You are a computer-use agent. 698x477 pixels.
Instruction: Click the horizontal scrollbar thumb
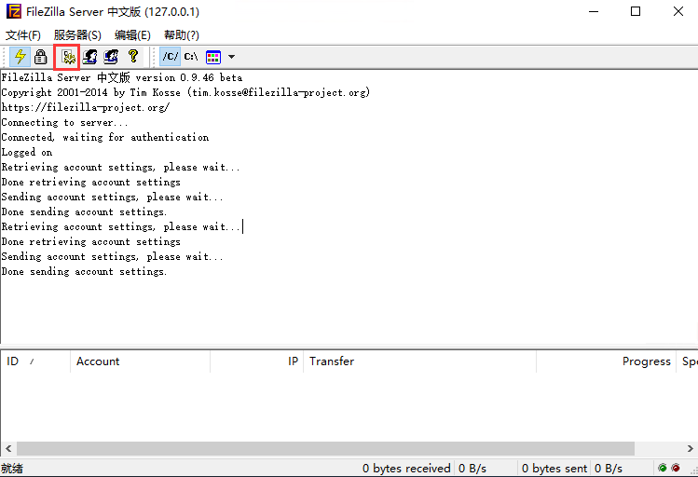click(325, 448)
